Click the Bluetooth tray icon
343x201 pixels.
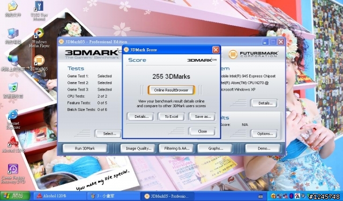click(292, 196)
